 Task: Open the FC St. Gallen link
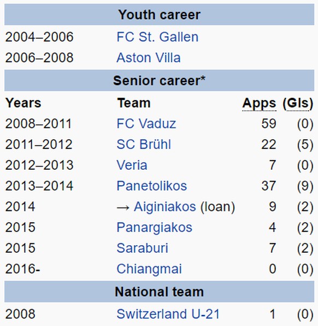pos(157,37)
